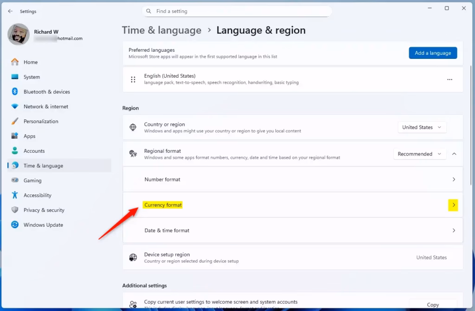Viewport: 475px width, 311px height.
Task: Click the Time & language globe-clock icon
Action: [14, 166]
